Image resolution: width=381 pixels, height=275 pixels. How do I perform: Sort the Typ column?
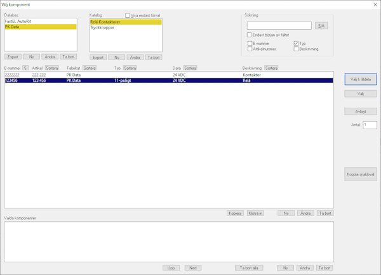pyautogui.click(x=130, y=68)
